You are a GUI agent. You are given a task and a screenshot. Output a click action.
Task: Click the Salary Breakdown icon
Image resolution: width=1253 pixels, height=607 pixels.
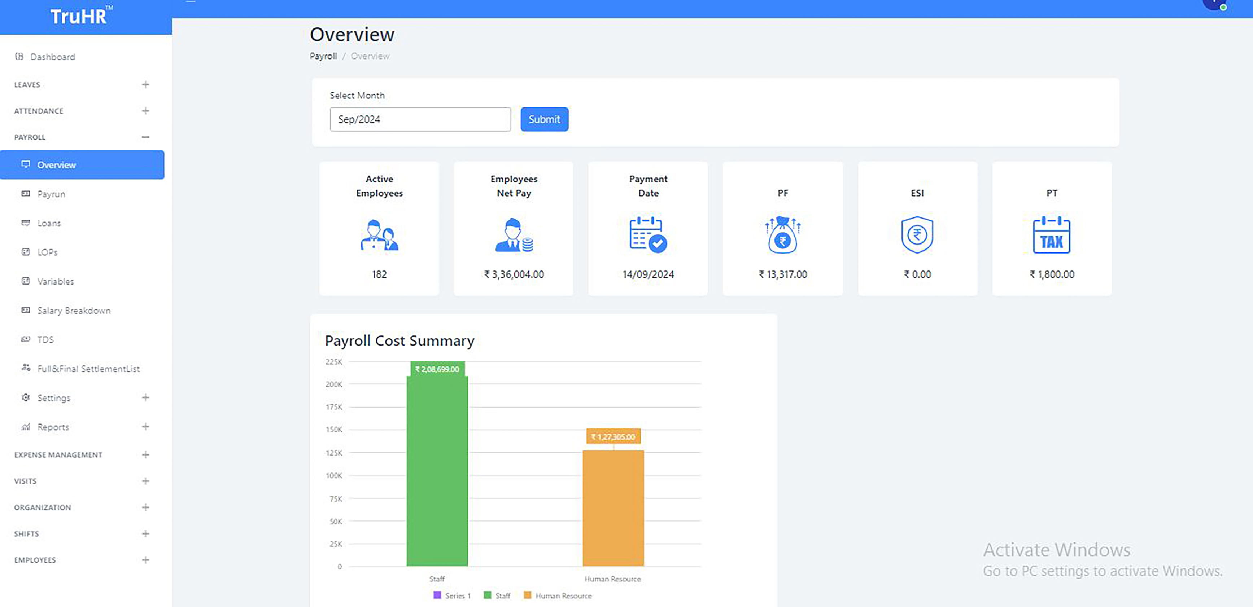coord(26,310)
